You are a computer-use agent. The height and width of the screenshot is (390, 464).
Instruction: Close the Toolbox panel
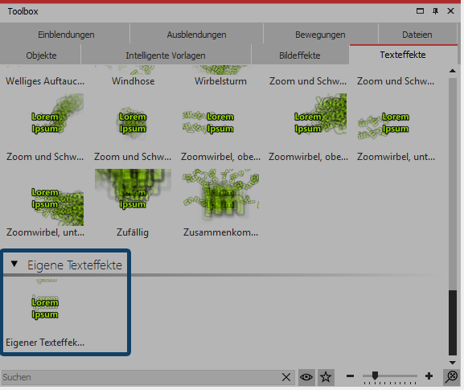[x=450, y=11]
